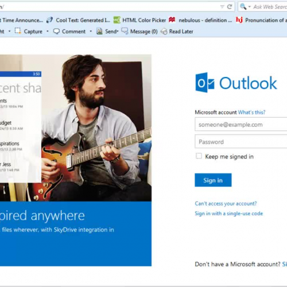Open the Pronunciation of bookmark
This screenshot has width=287, height=287.
coord(266,20)
